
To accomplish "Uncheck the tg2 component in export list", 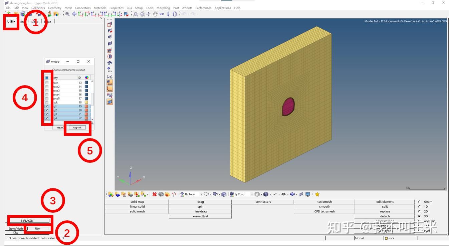I will (x=47, y=110).
